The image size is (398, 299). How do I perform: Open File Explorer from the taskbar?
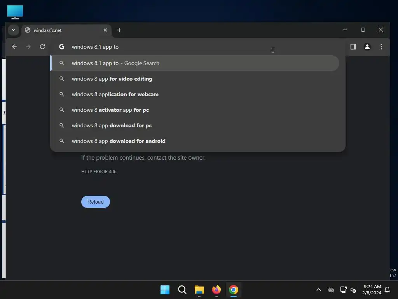pyautogui.click(x=199, y=290)
